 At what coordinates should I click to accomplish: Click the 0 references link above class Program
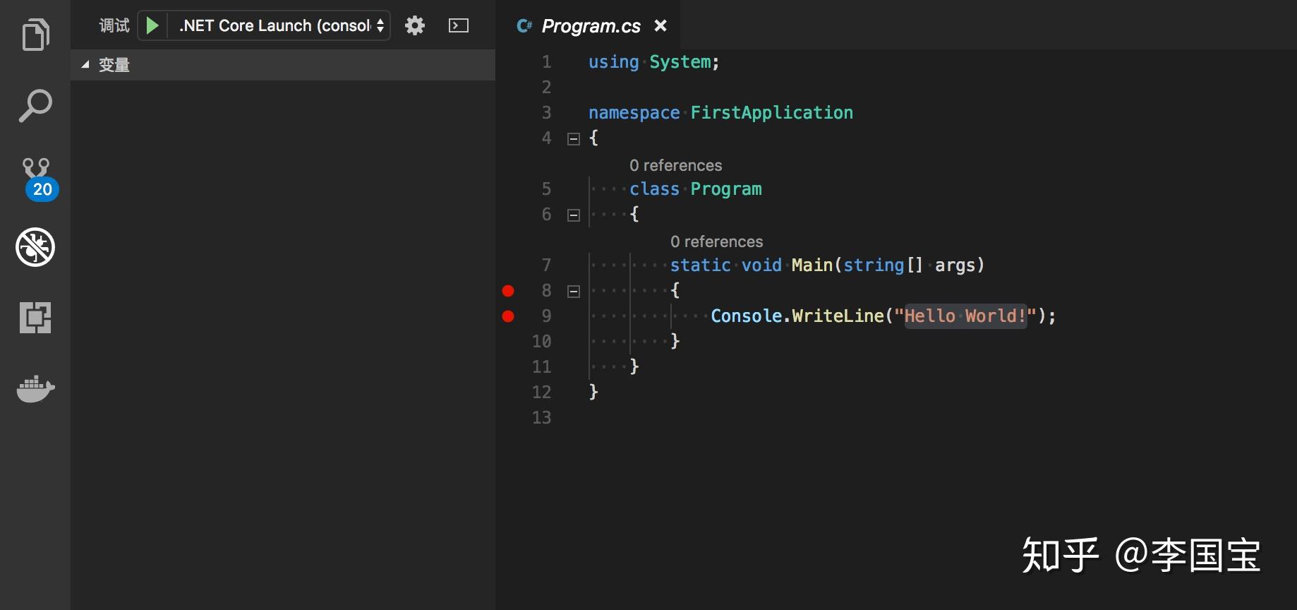(675, 165)
